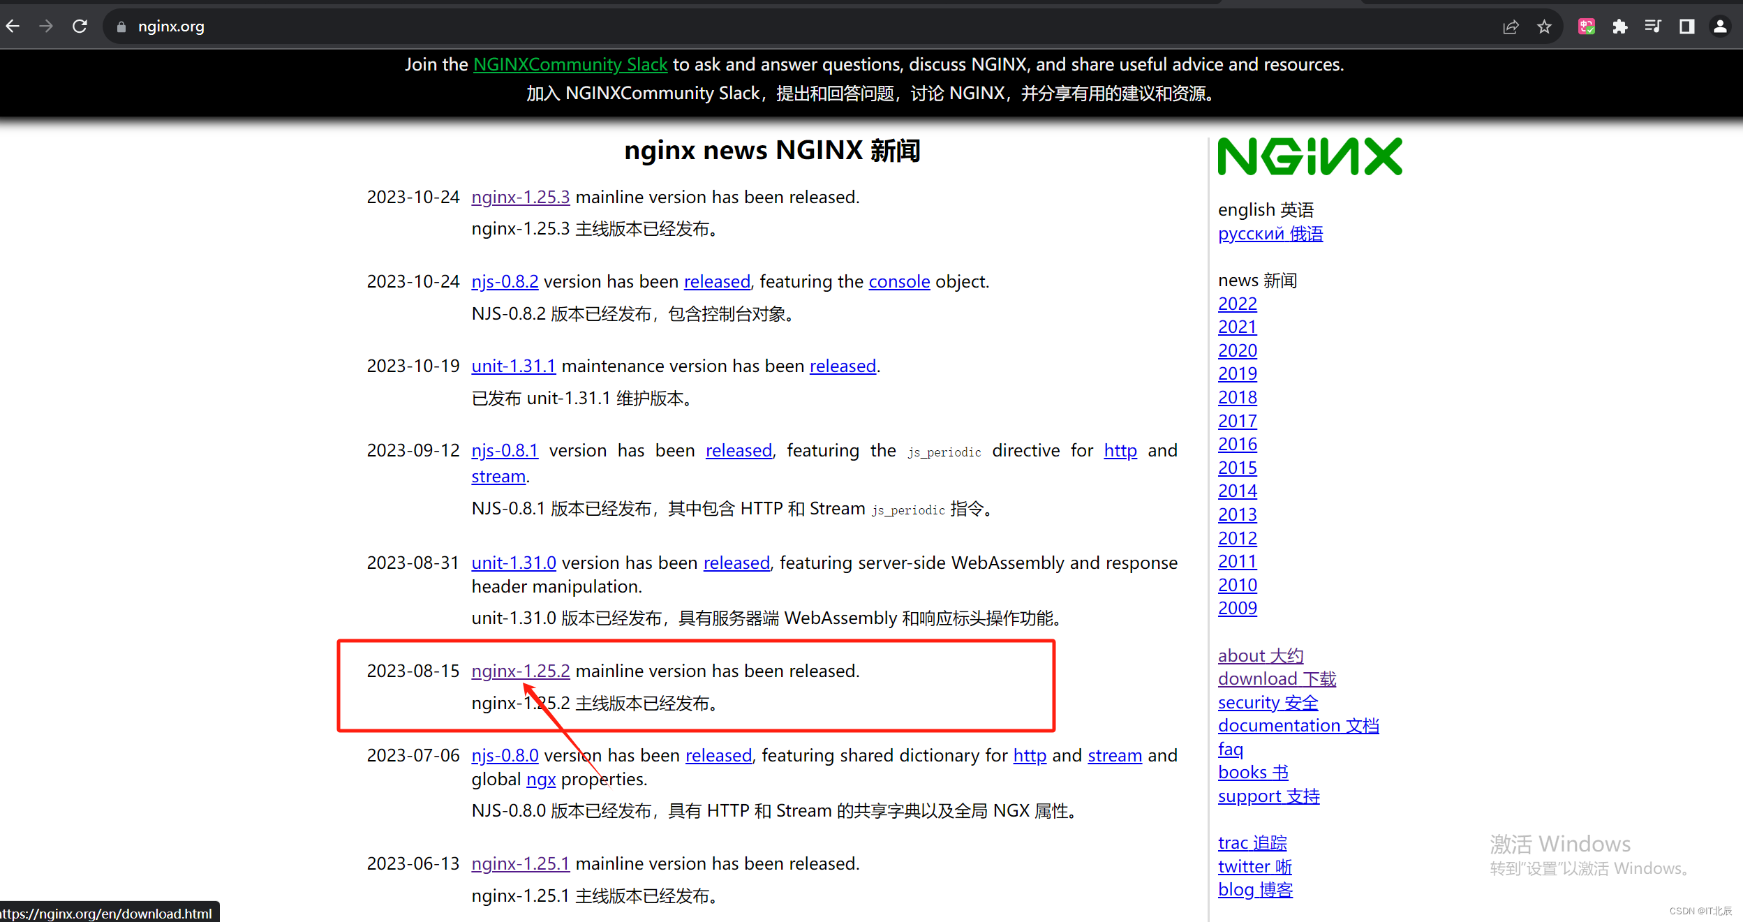
Task: Open the nginx-1.25.1 release link
Action: tap(521, 863)
